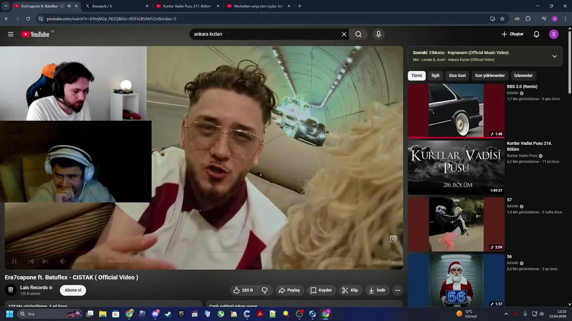Viewport: 572px width, 321px height.
Task: Open a new browser tab
Action: pos(299,6)
